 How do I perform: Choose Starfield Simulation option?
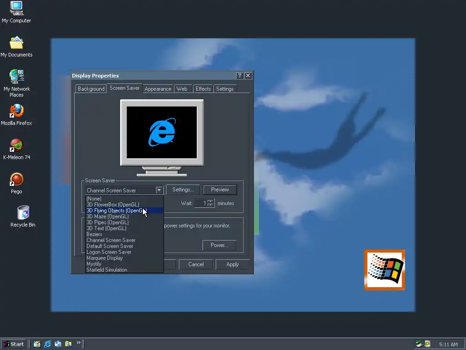124,270
